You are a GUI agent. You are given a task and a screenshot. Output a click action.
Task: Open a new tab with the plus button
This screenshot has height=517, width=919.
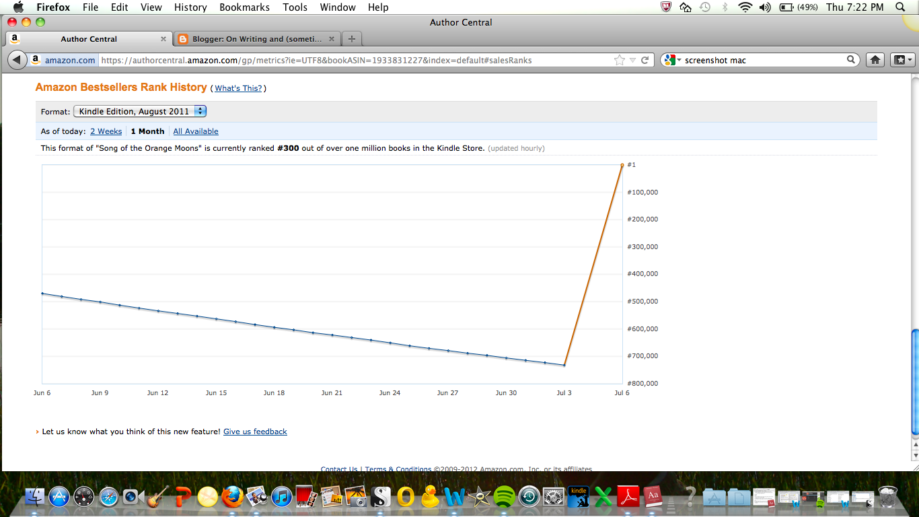(352, 39)
